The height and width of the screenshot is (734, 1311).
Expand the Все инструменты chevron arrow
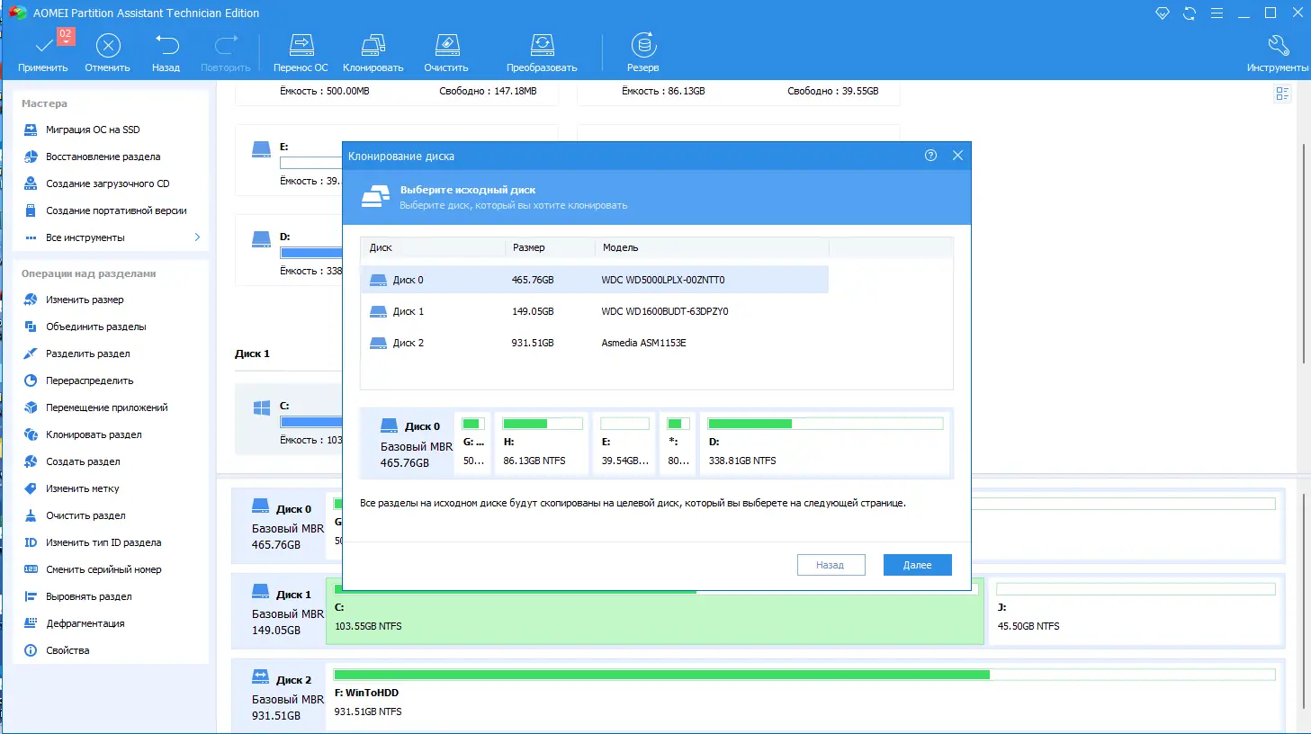tap(197, 237)
